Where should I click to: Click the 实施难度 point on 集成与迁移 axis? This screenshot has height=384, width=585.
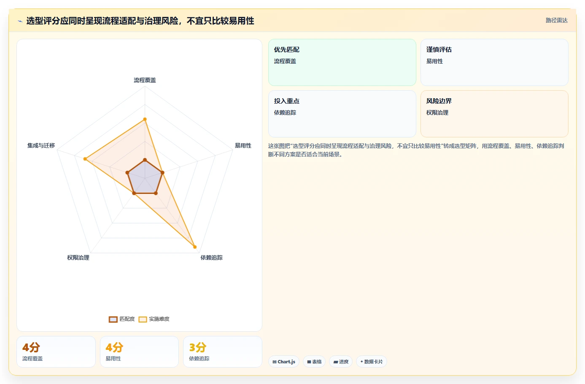(x=85, y=159)
